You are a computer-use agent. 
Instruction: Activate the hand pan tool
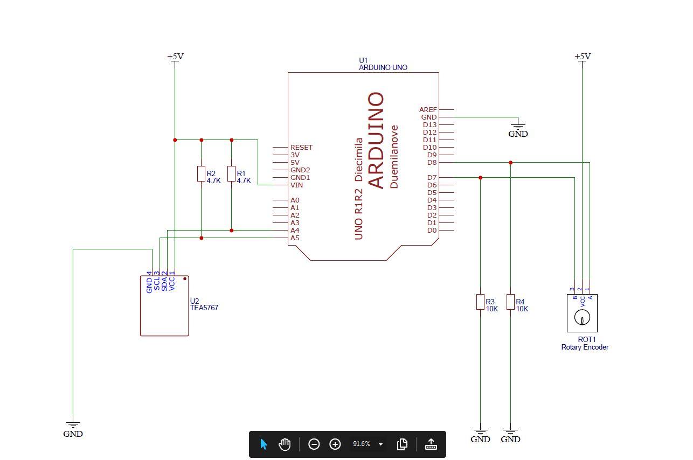285,444
